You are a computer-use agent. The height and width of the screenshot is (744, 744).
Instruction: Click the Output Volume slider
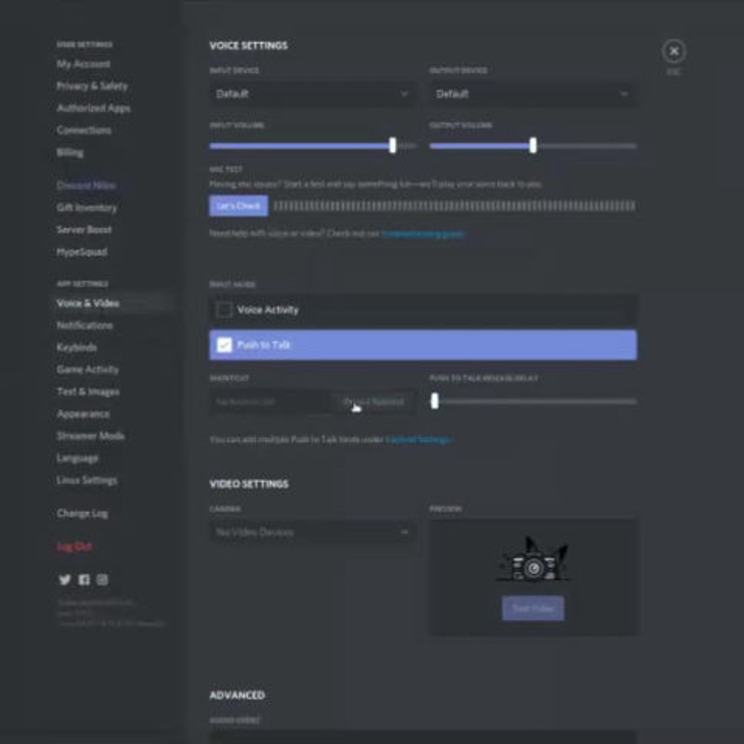point(533,146)
